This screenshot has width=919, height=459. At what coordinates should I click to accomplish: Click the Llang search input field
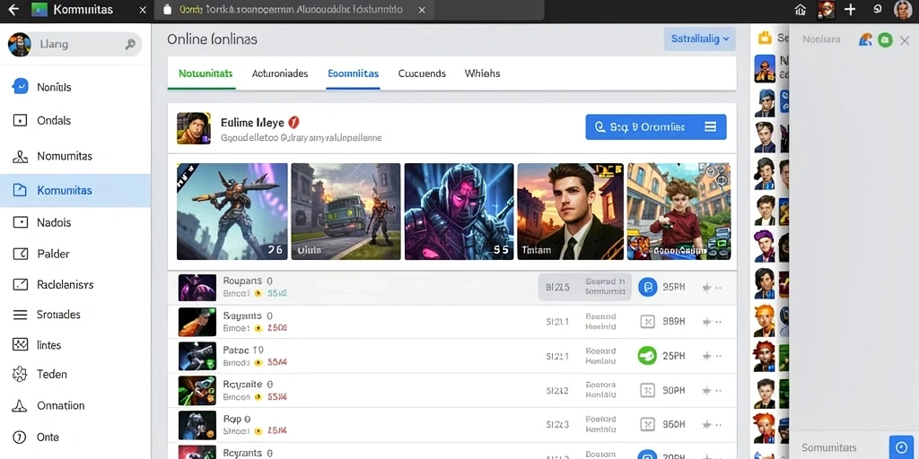pyautogui.click(x=75, y=44)
